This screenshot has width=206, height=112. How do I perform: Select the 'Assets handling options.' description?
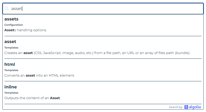click(26, 30)
